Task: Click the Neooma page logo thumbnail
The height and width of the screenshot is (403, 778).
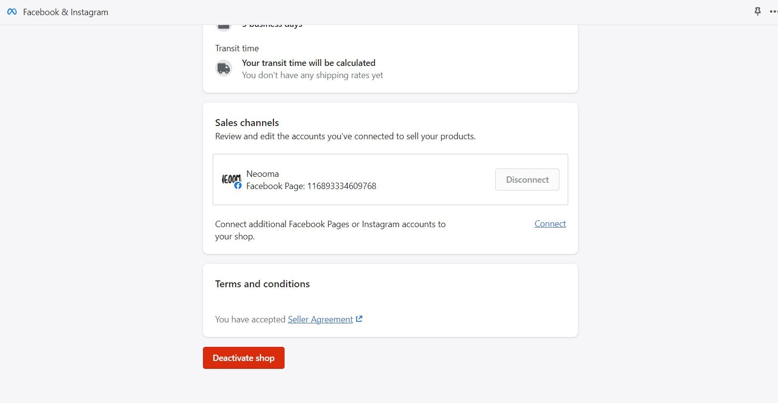Action: (x=231, y=179)
